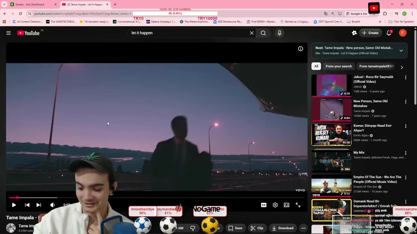Open video player settings gear
The width and height of the screenshot is (417, 234).
275,205
